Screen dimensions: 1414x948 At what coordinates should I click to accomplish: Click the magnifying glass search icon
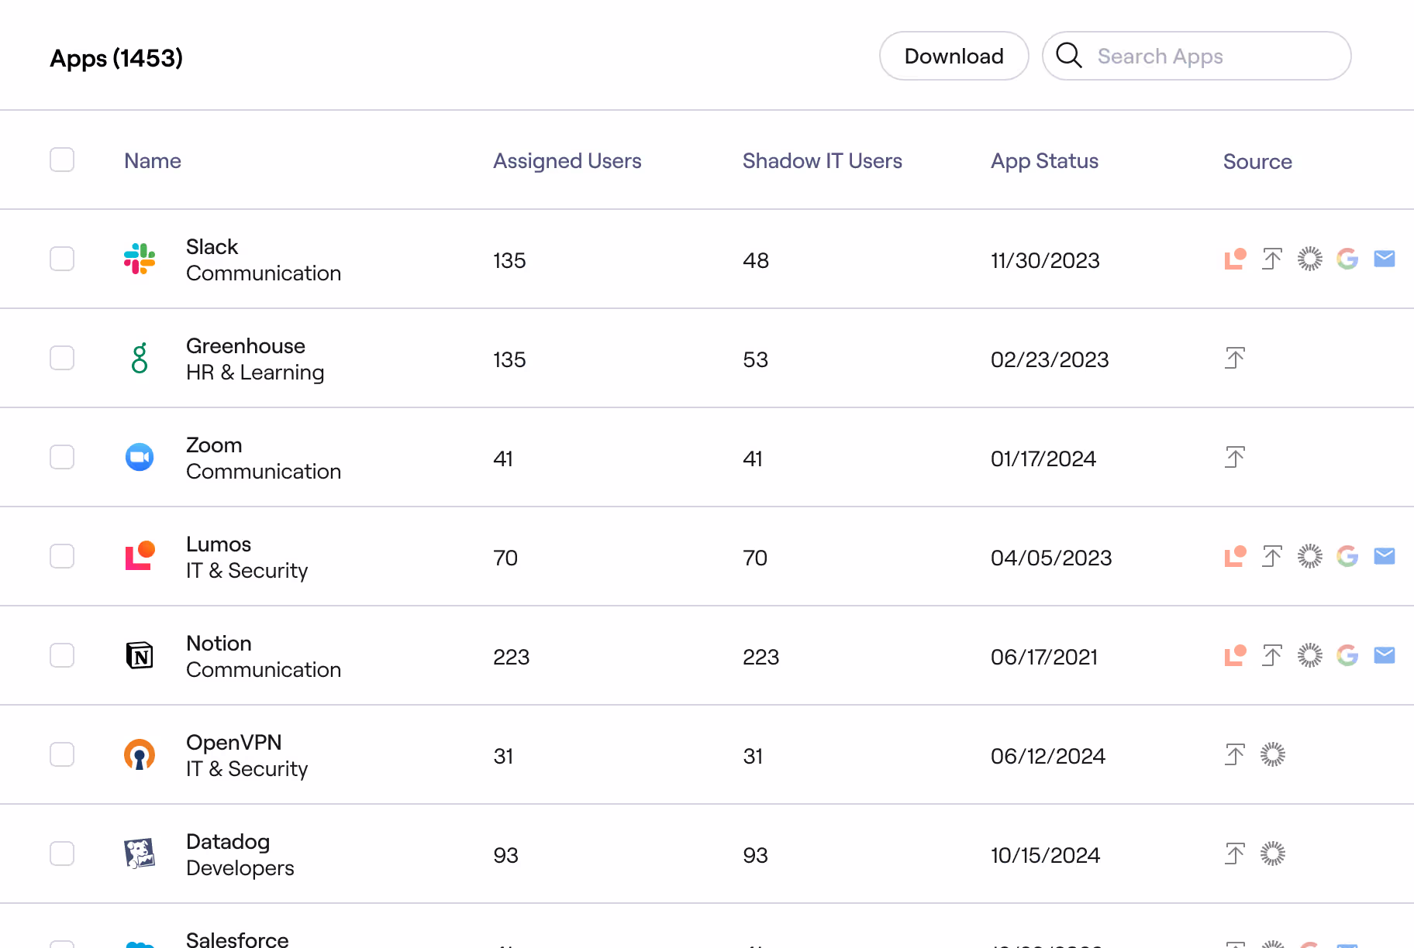click(x=1069, y=56)
